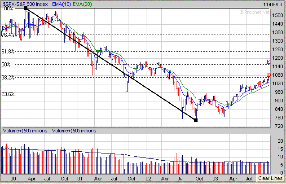Click the EMA(20) indicator label
Screen dimensions: 286x184
tap(82, 4)
